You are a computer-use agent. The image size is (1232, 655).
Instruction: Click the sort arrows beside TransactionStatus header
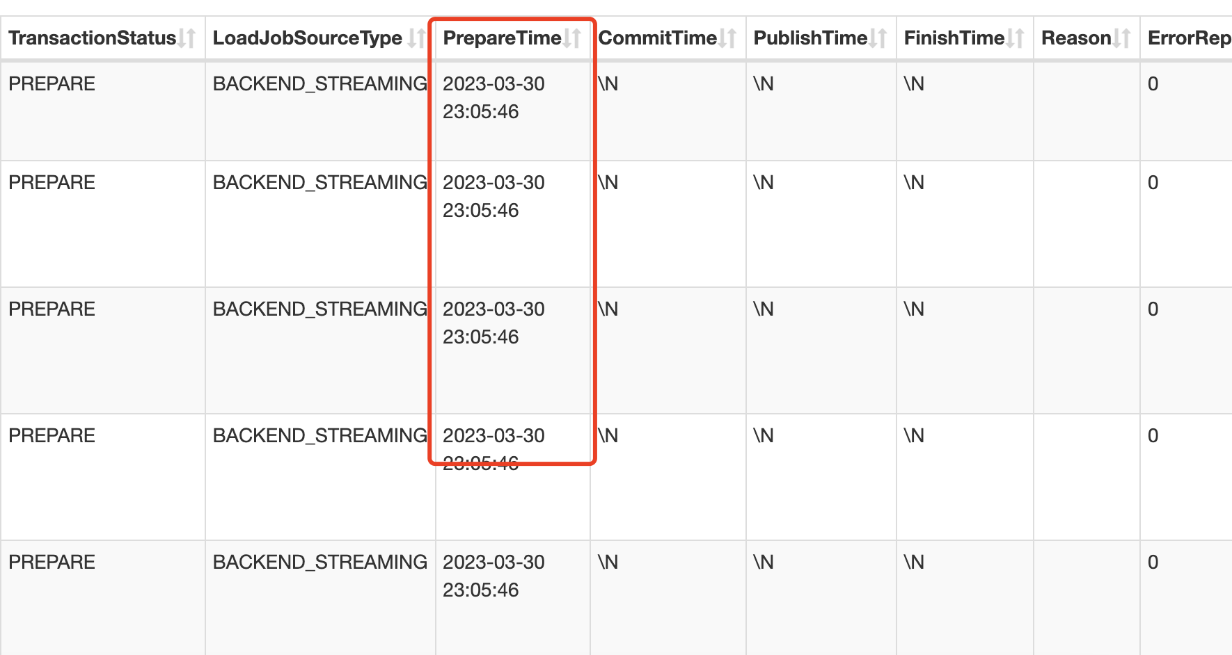point(187,38)
